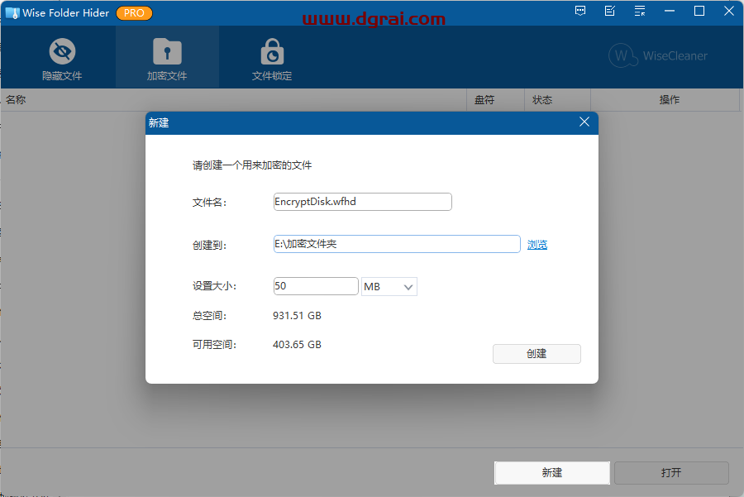Close the 新建 dialog
744x497 pixels.
584,122
